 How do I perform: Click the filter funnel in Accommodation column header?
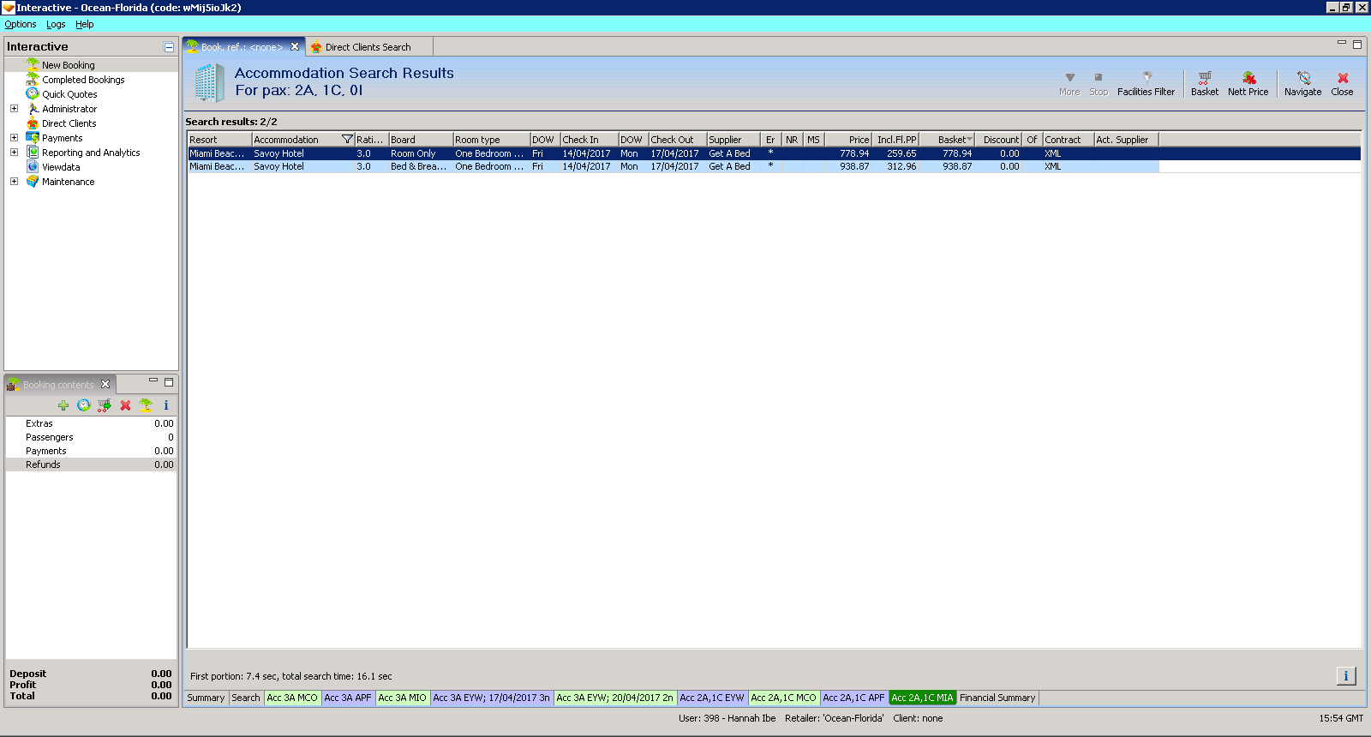(347, 140)
